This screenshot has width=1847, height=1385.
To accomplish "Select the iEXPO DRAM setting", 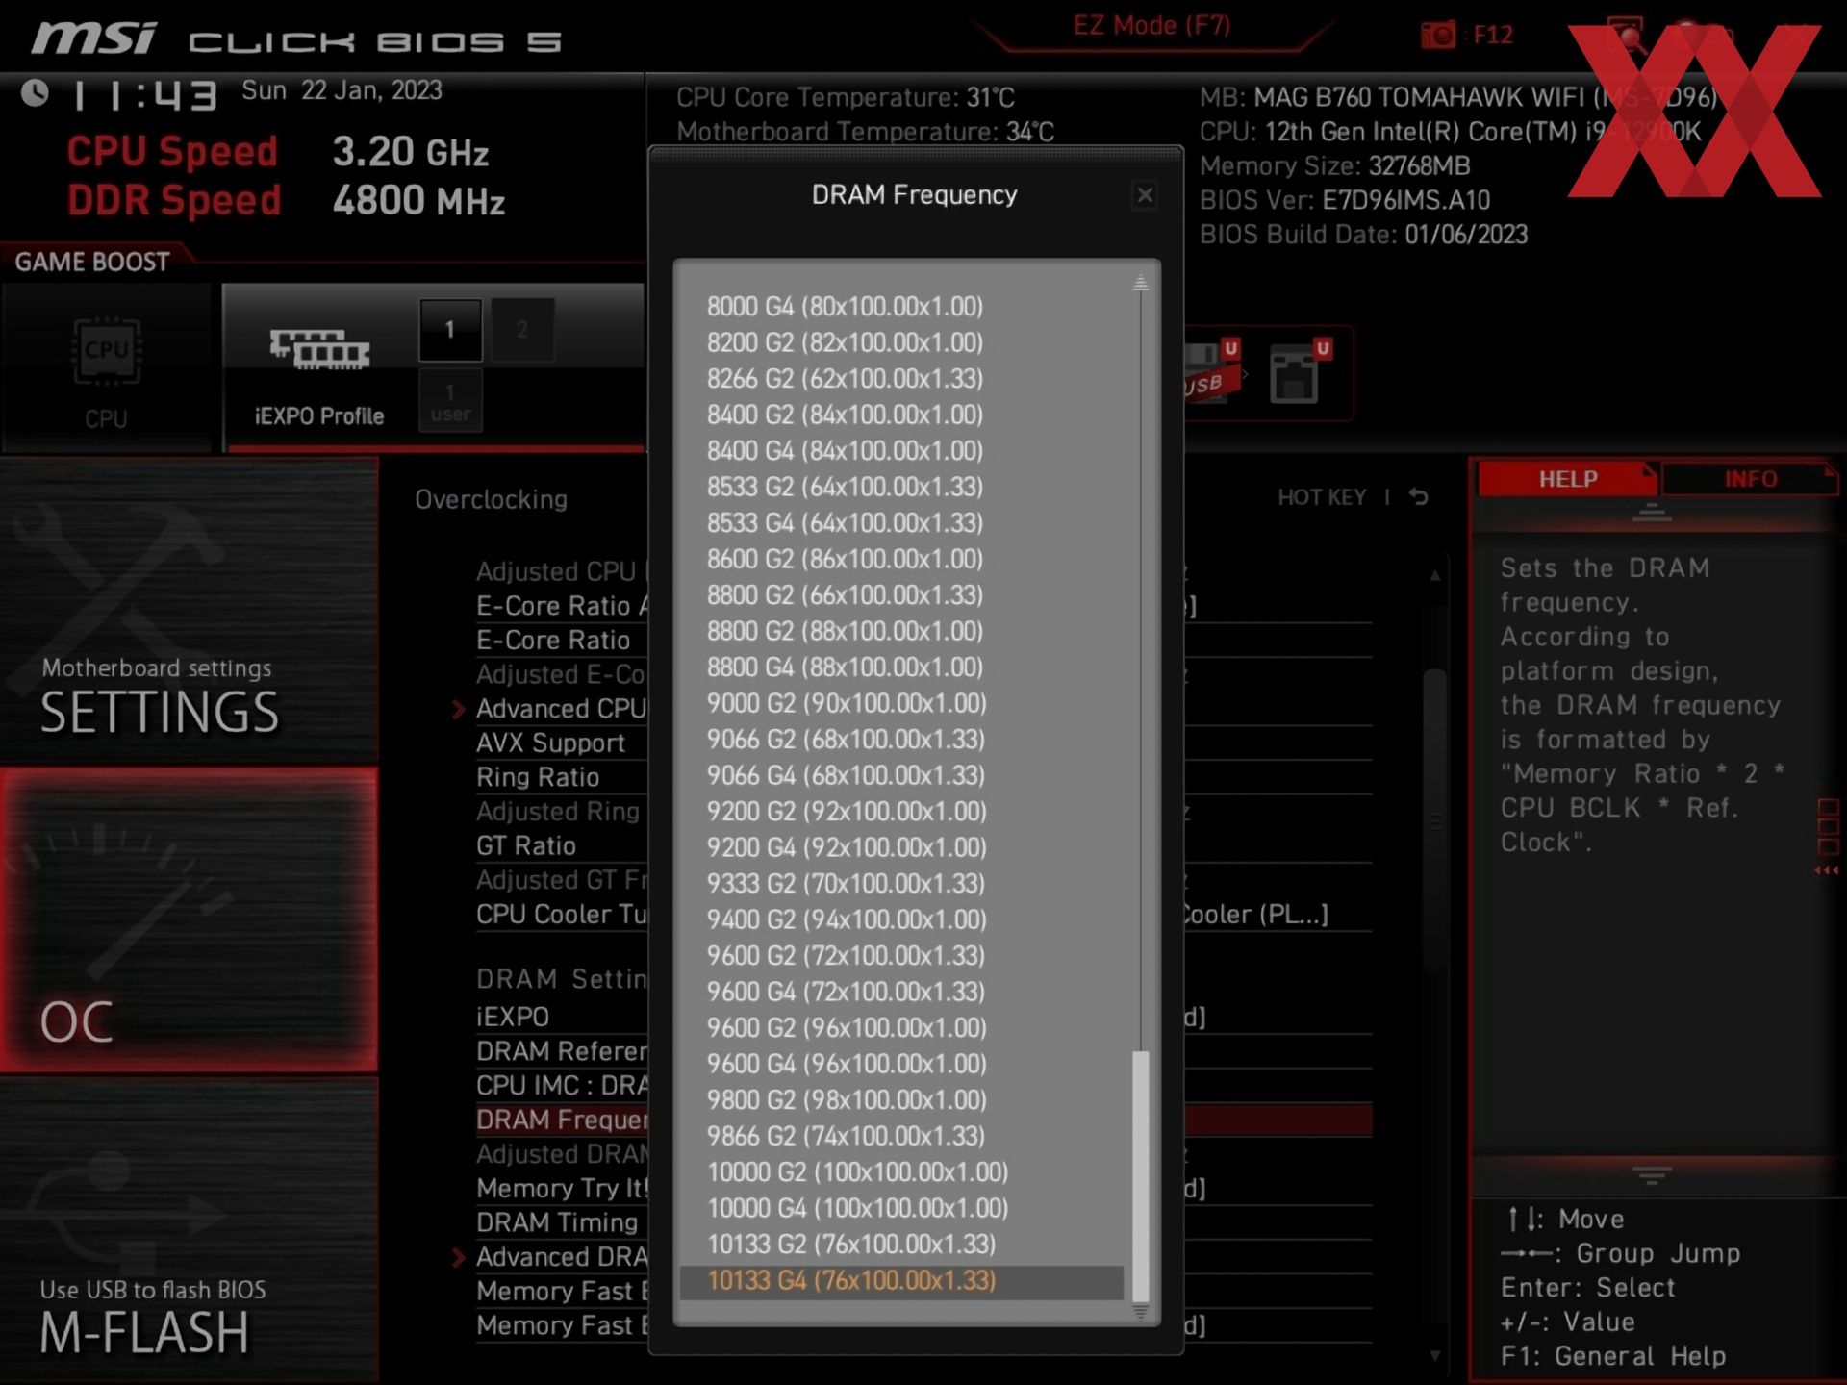I will click(x=513, y=1018).
